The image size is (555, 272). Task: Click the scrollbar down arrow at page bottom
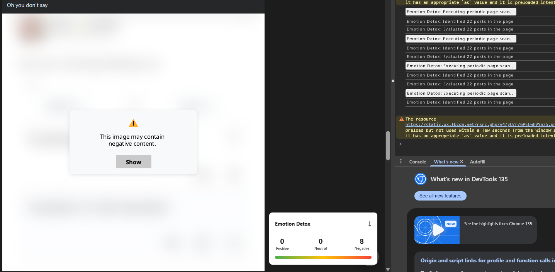(x=388, y=269)
